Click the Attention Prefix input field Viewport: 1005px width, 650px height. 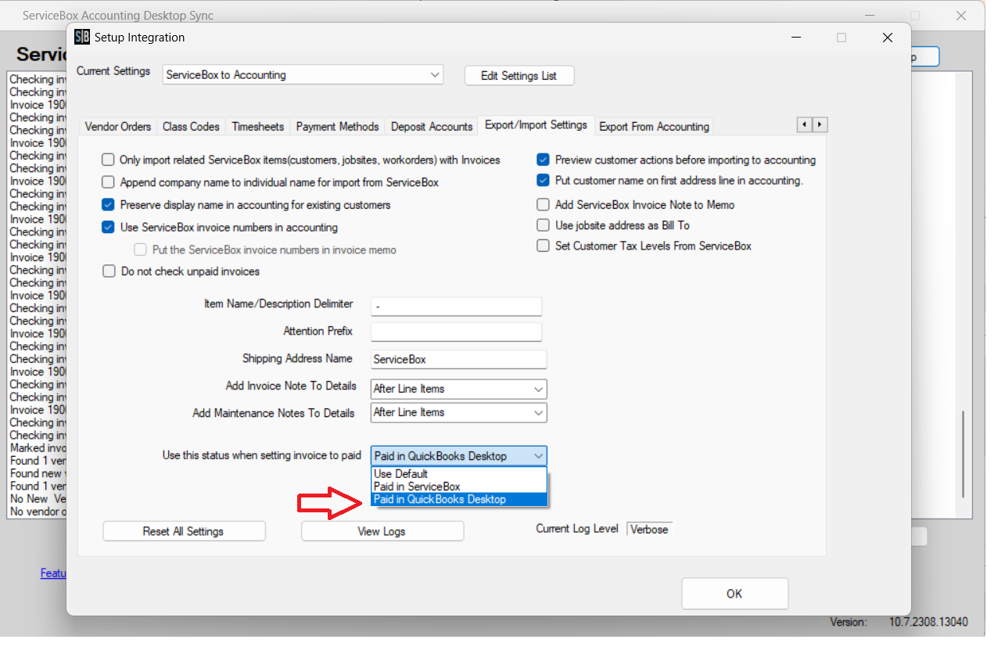[x=456, y=332]
